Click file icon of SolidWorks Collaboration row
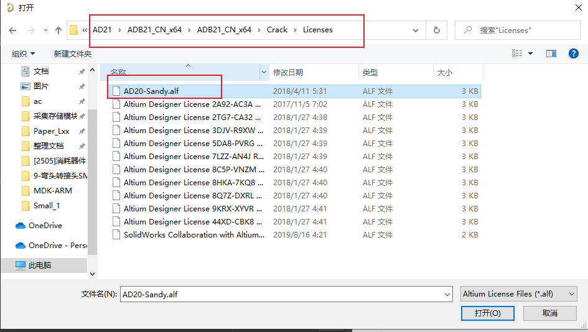The image size is (588, 332). point(116,235)
